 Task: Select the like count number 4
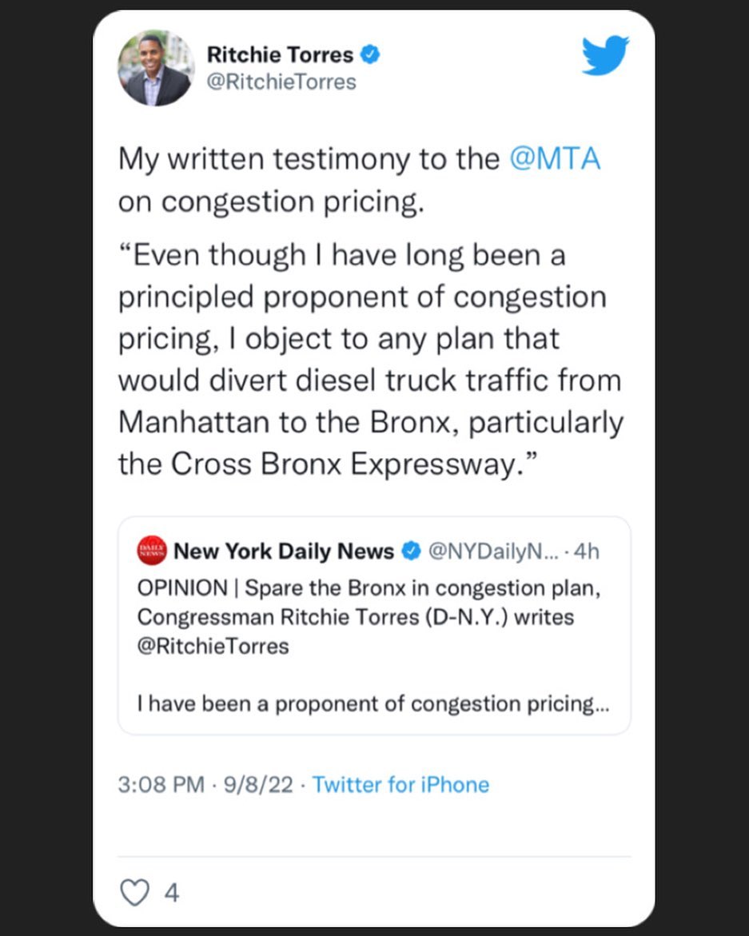pyautogui.click(x=171, y=892)
